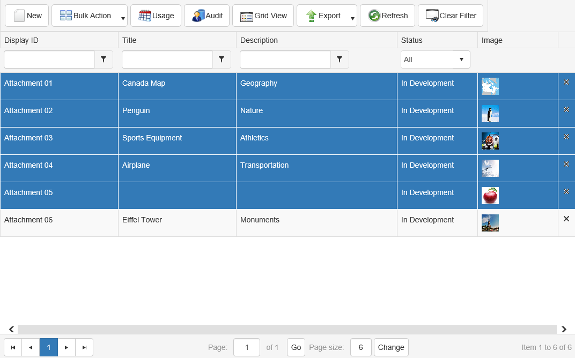
Task: Clear Filter on the grid
Action: coord(451,16)
